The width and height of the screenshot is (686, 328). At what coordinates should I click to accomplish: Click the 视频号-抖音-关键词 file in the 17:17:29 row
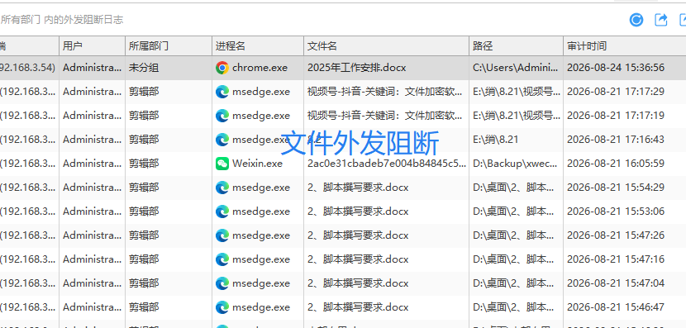[x=385, y=92]
